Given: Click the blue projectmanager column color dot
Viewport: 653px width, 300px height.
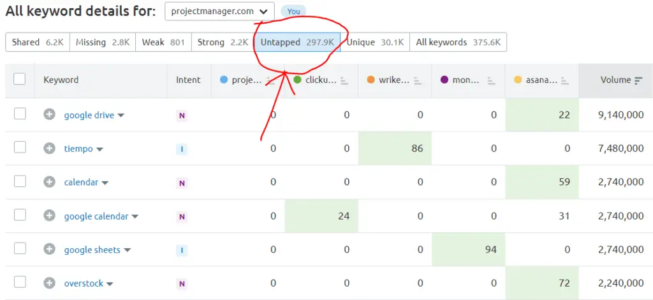Looking at the screenshot, I should pos(224,80).
